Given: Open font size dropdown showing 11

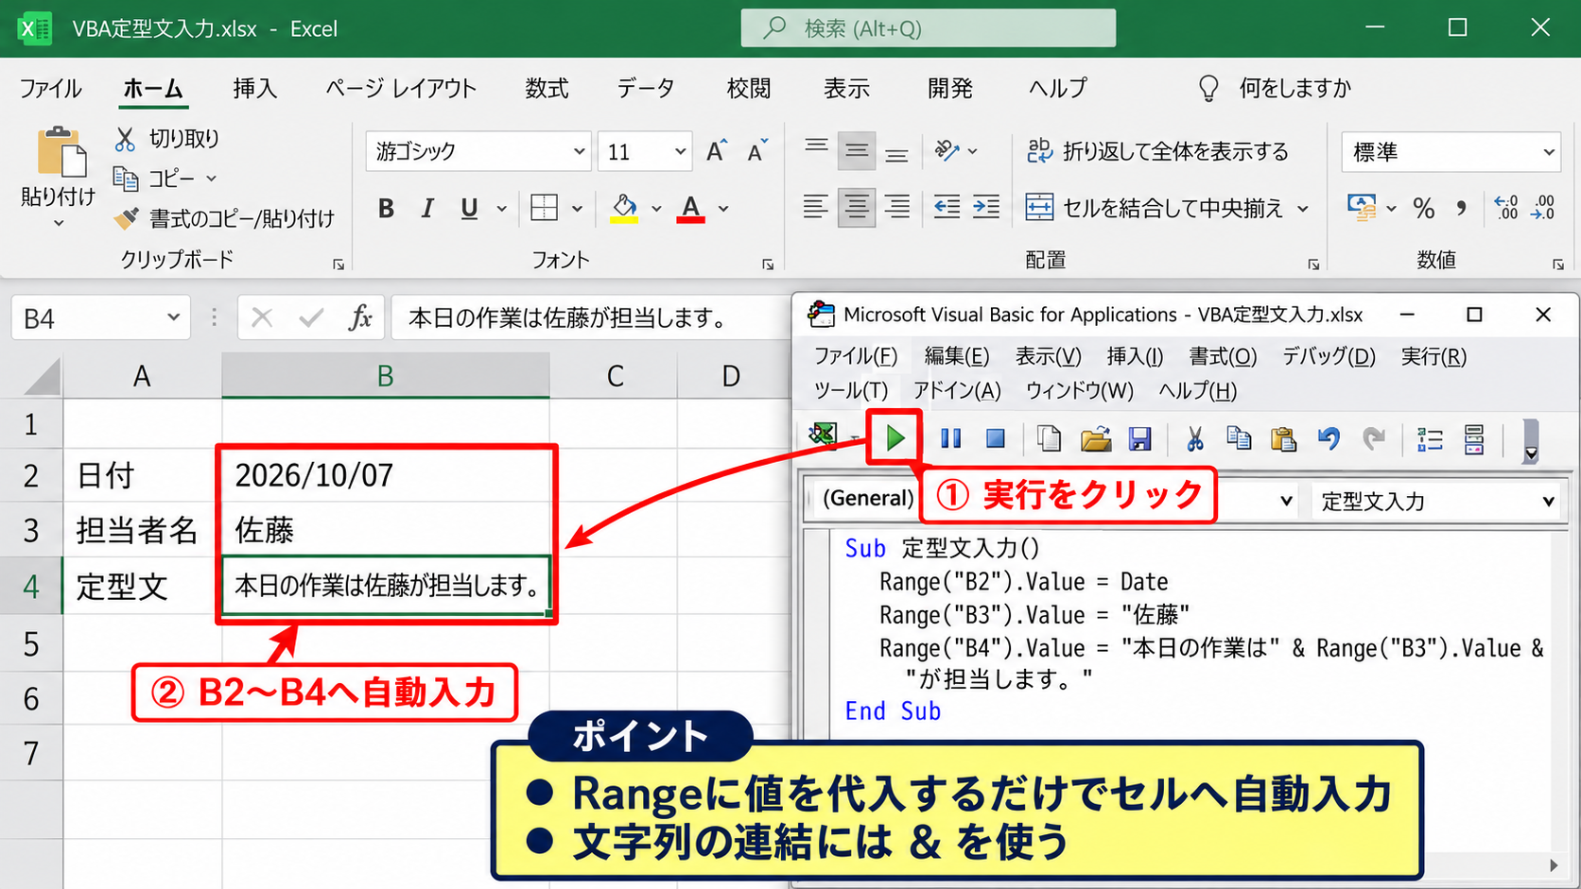Looking at the screenshot, I should (680, 151).
